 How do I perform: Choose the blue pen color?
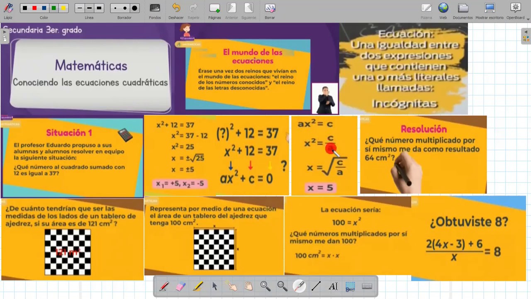coord(44,8)
